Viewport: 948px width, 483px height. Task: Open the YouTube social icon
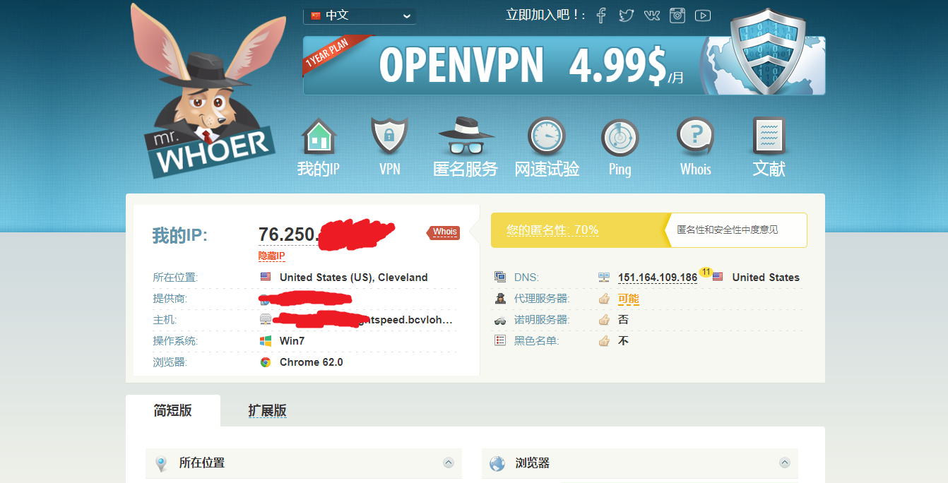click(x=702, y=16)
